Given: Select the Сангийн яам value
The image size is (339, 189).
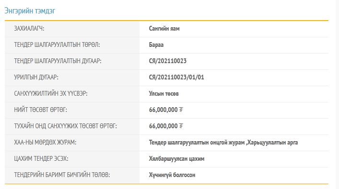Looking at the screenshot, I should pos(164,29).
